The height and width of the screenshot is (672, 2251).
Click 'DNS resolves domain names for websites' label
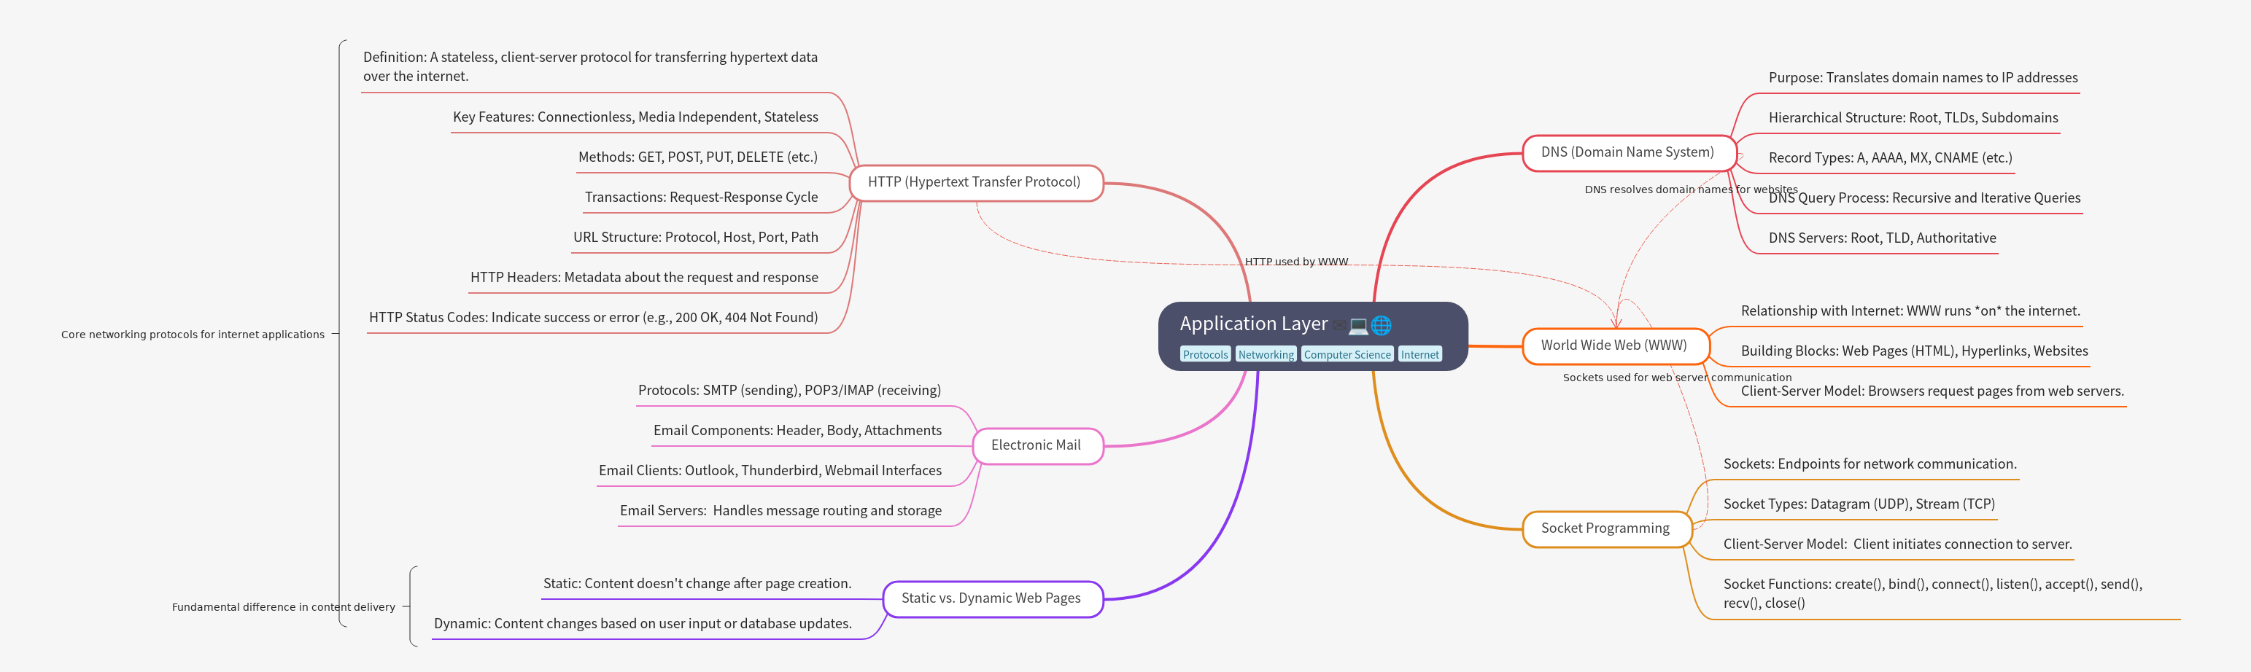[1691, 190]
